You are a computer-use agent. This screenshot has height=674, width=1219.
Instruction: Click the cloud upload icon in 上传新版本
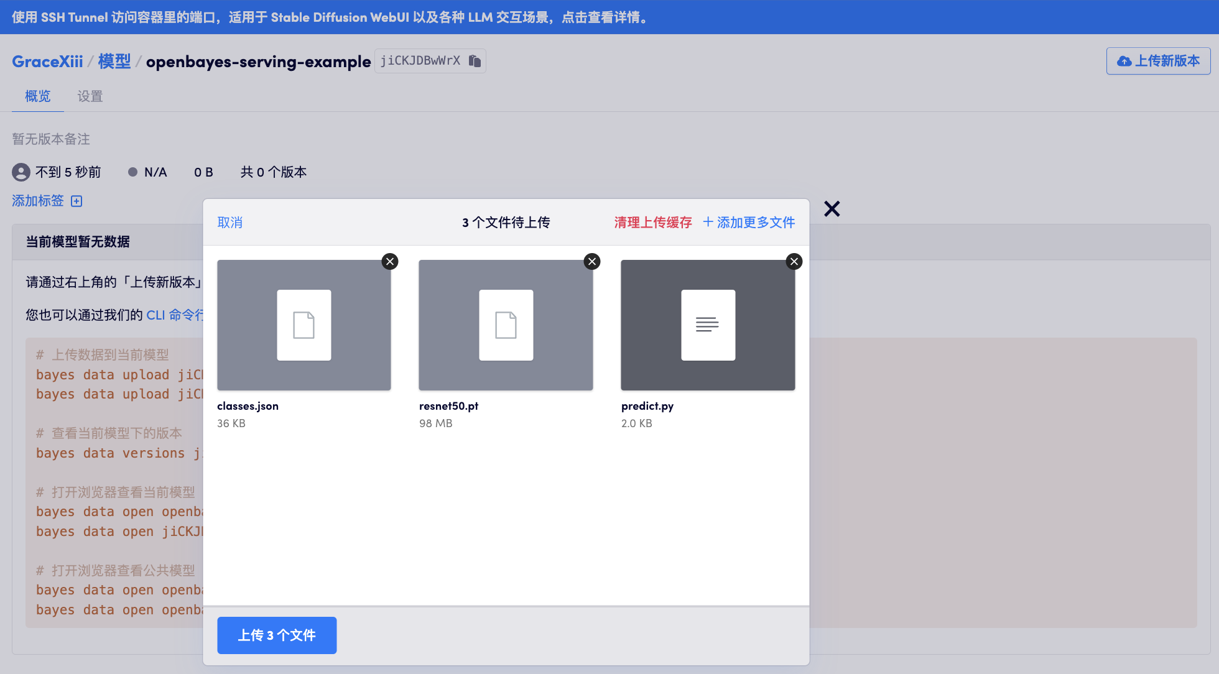pos(1124,61)
